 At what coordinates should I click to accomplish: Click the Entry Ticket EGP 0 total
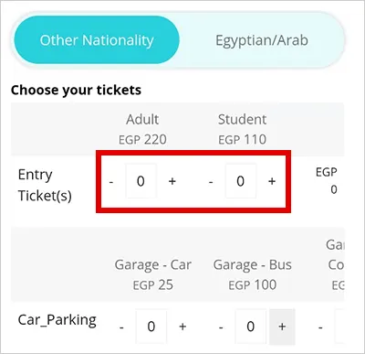point(327,180)
